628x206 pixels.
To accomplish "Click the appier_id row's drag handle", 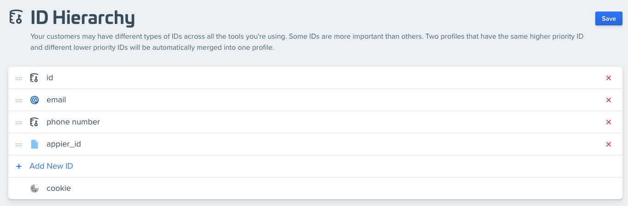I will coord(19,145).
